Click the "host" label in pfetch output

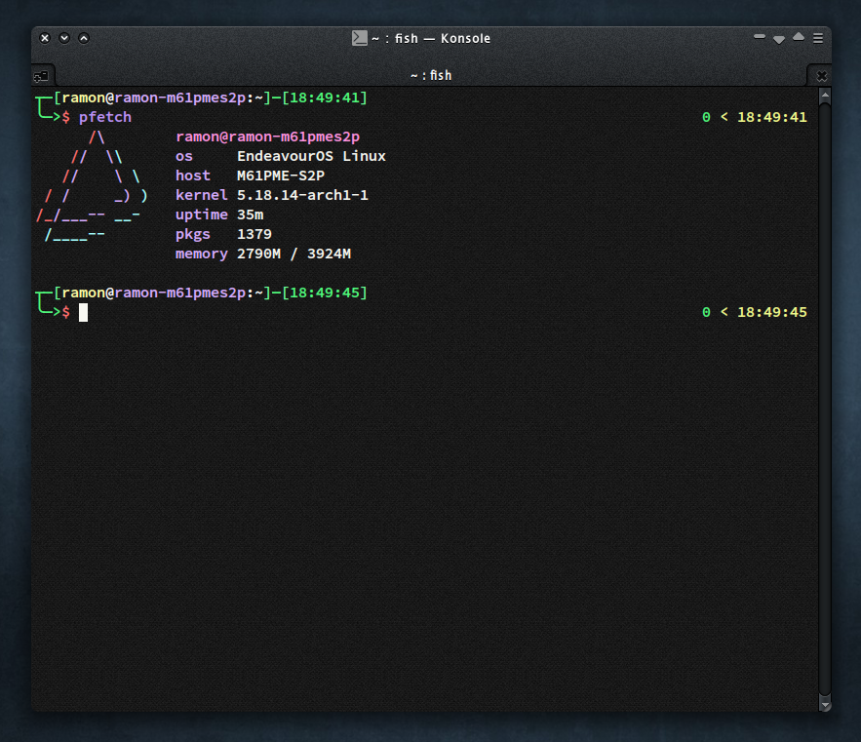[x=193, y=176]
